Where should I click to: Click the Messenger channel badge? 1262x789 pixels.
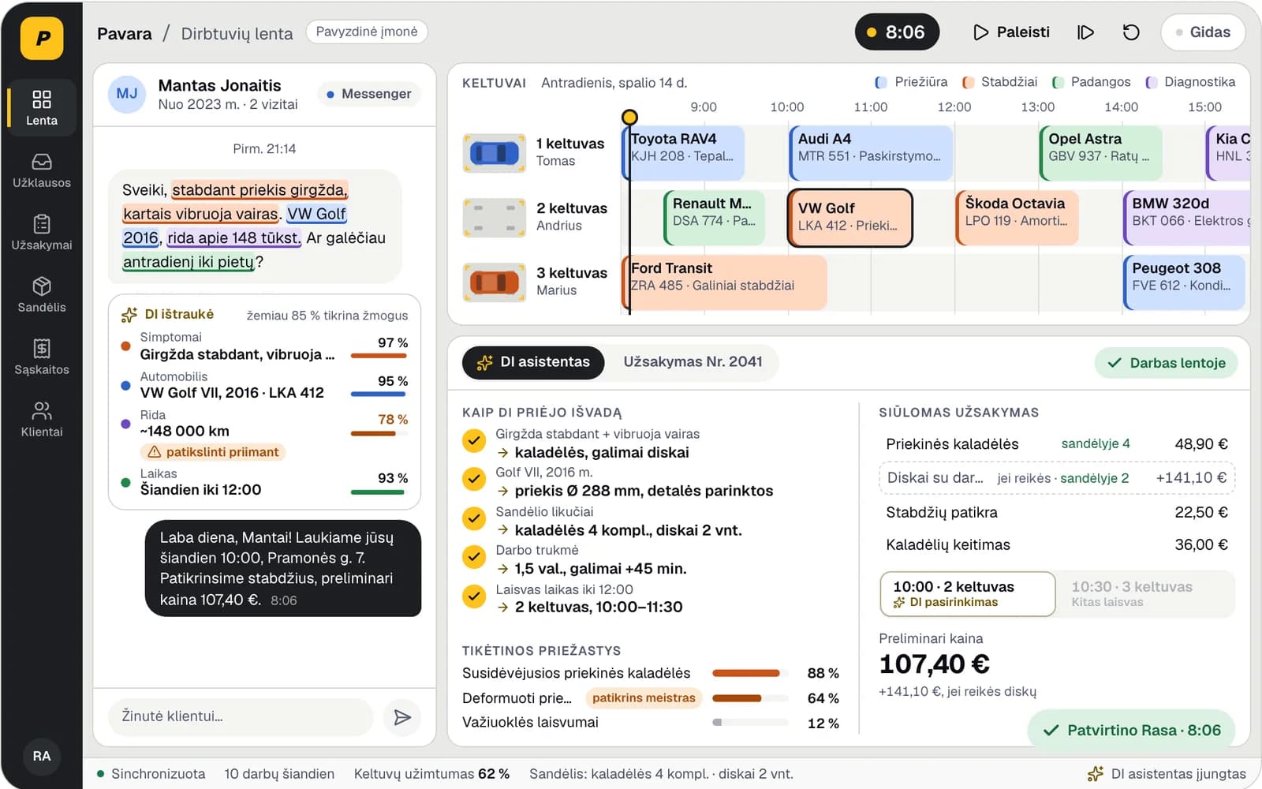point(369,94)
